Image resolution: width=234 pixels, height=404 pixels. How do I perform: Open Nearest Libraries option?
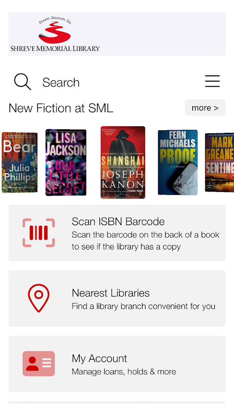(117, 298)
